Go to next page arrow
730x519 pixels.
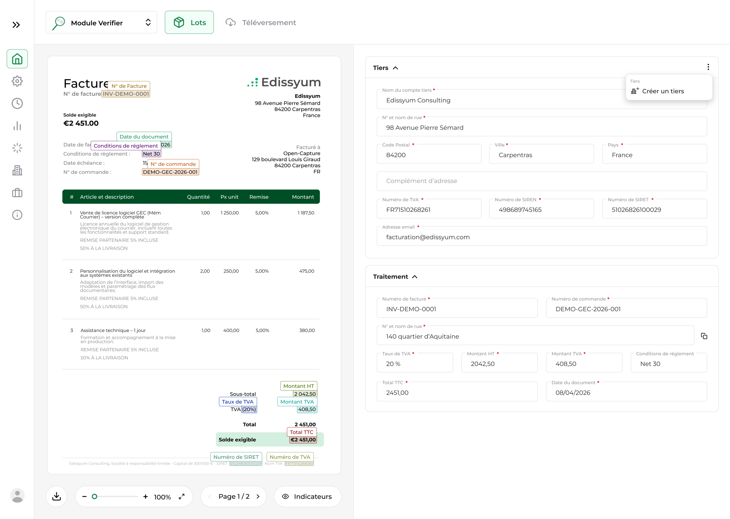click(258, 496)
